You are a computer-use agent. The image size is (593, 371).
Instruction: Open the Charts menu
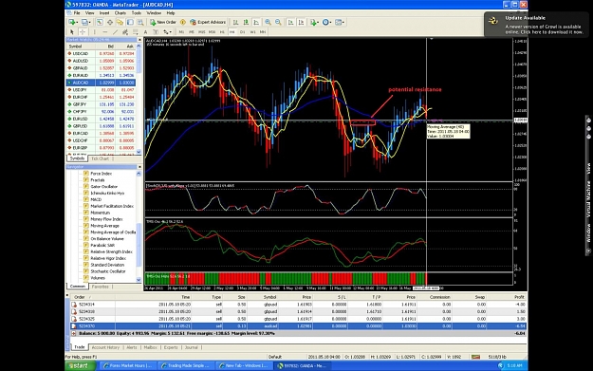click(120, 13)
